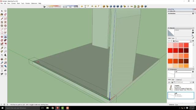Choose the Freehand drawing tool
Image resolution: width=196 pixels, height=110 pixels.
coord(6,19)
